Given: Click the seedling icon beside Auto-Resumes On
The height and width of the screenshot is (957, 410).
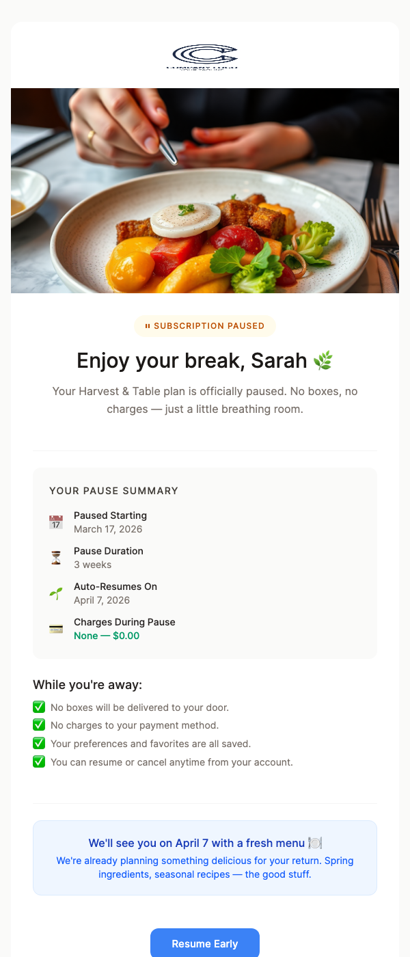Looking at the screenshot, I should pyautogui.click(x=56, y=593).
